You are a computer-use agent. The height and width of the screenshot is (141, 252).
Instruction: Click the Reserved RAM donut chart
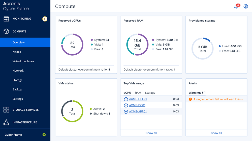point(137,45)
